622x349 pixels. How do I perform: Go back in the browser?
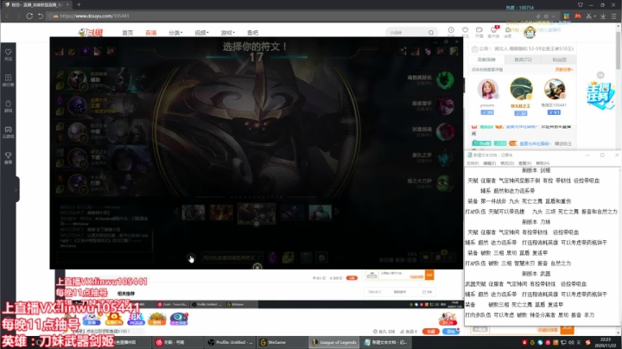tap(7, 16)
